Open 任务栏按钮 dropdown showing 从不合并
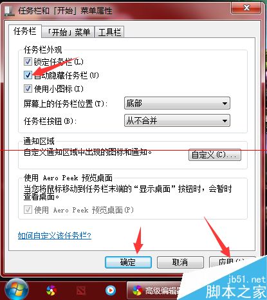This screenshot has width=267, height=300. tap(177, 120)
